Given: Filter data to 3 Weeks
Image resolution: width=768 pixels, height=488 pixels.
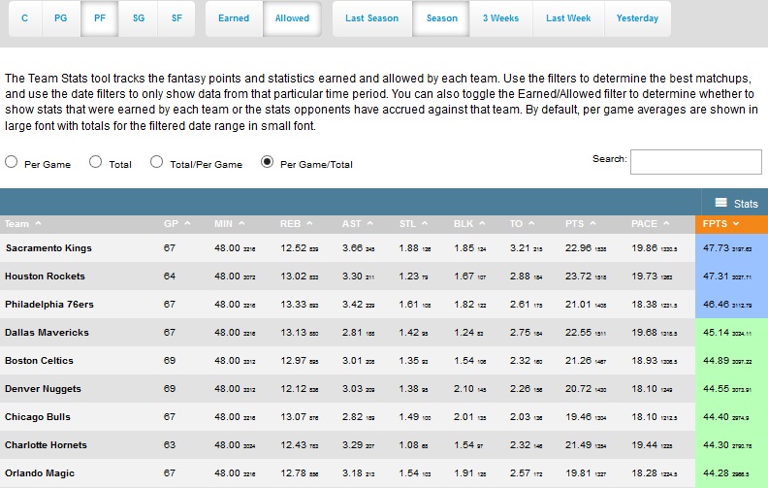Looking at the screenshot, I should [500, 18].
